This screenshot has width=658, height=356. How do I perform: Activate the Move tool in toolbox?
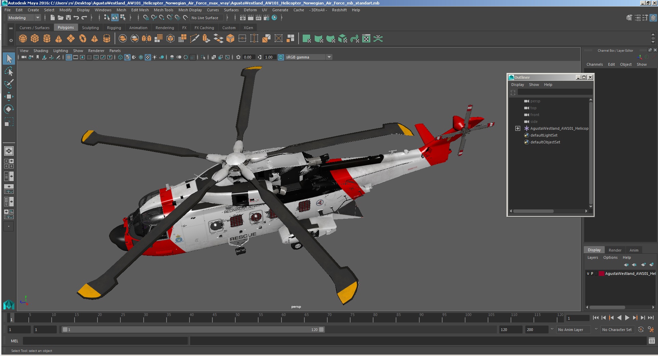[9, 97]
